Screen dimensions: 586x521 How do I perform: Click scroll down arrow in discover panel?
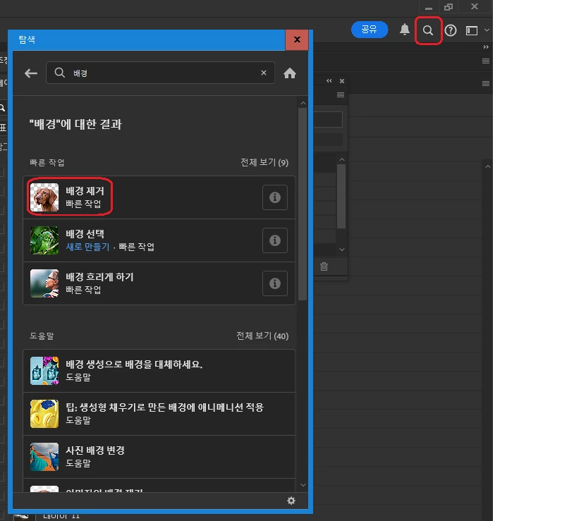pyautogui.click(x=303, y=485)
